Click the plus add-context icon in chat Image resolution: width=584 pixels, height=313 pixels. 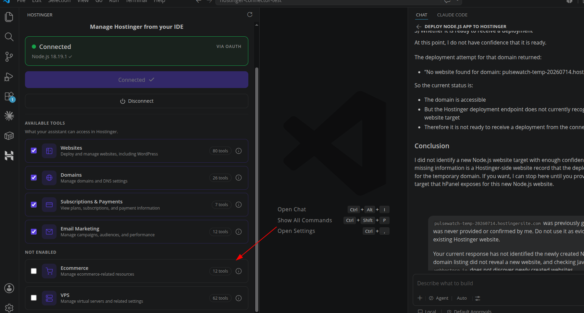[x=420, y=298]
